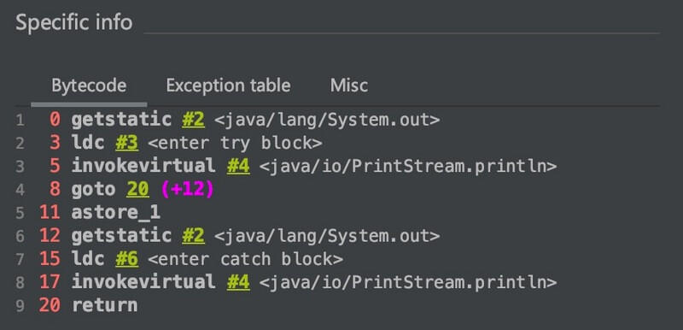Click line number 1 in the gutter
The image size is (683, 330).
pos(20,120)
